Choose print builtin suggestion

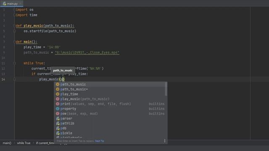click(x=110, y=104)
